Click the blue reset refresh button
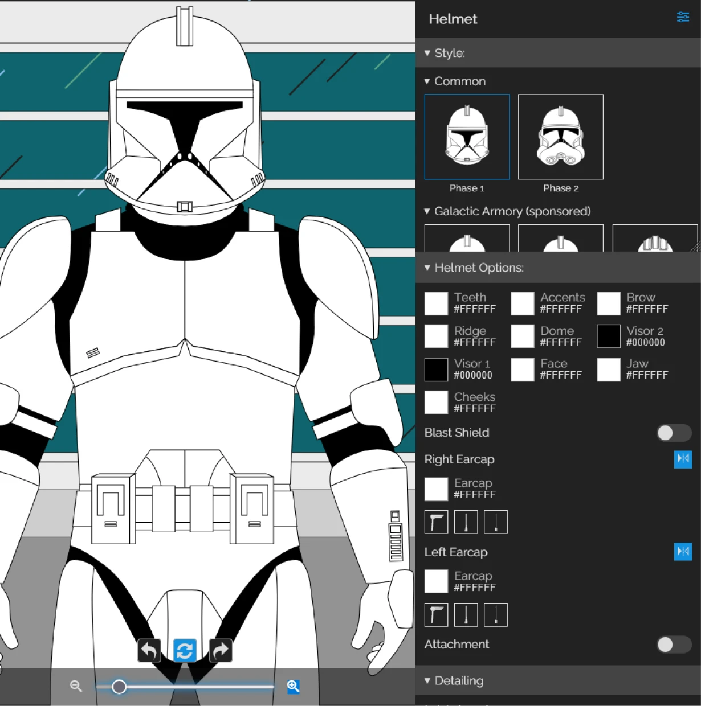701x706 pixels. [x=185, y=650]
